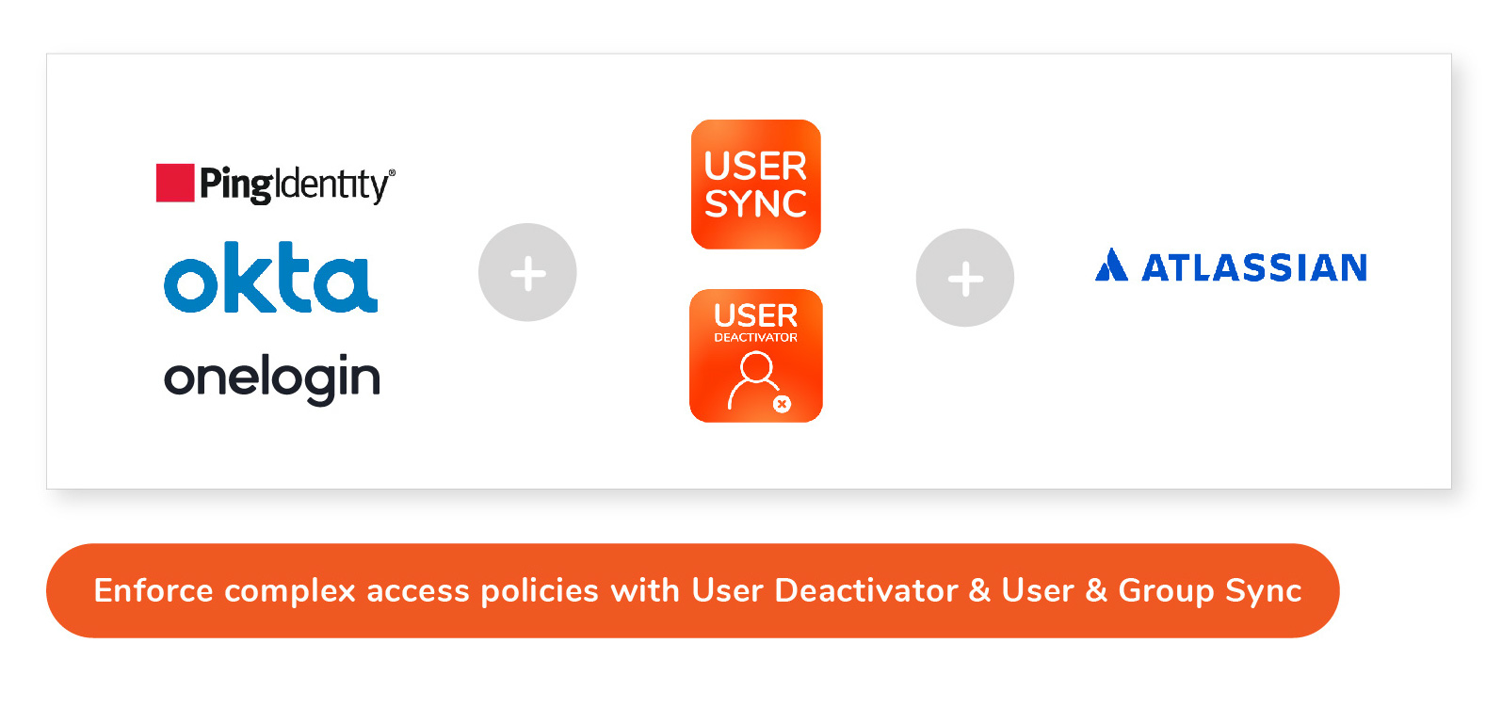Click the plus circle left of Atlassian
Image resolution: width=1502 pixels, height=724 pixels.
pos(964,278)
